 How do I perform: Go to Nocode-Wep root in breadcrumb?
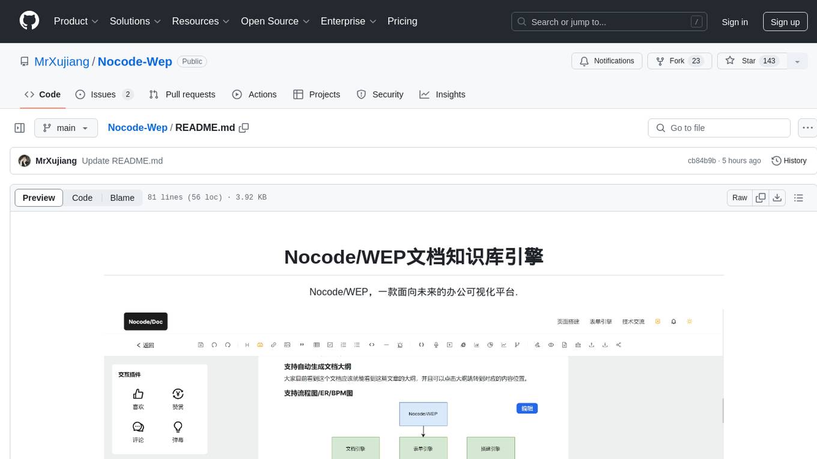[138, 127]
